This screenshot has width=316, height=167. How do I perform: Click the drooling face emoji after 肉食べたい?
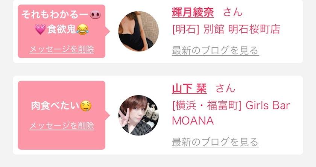(86, 106)
